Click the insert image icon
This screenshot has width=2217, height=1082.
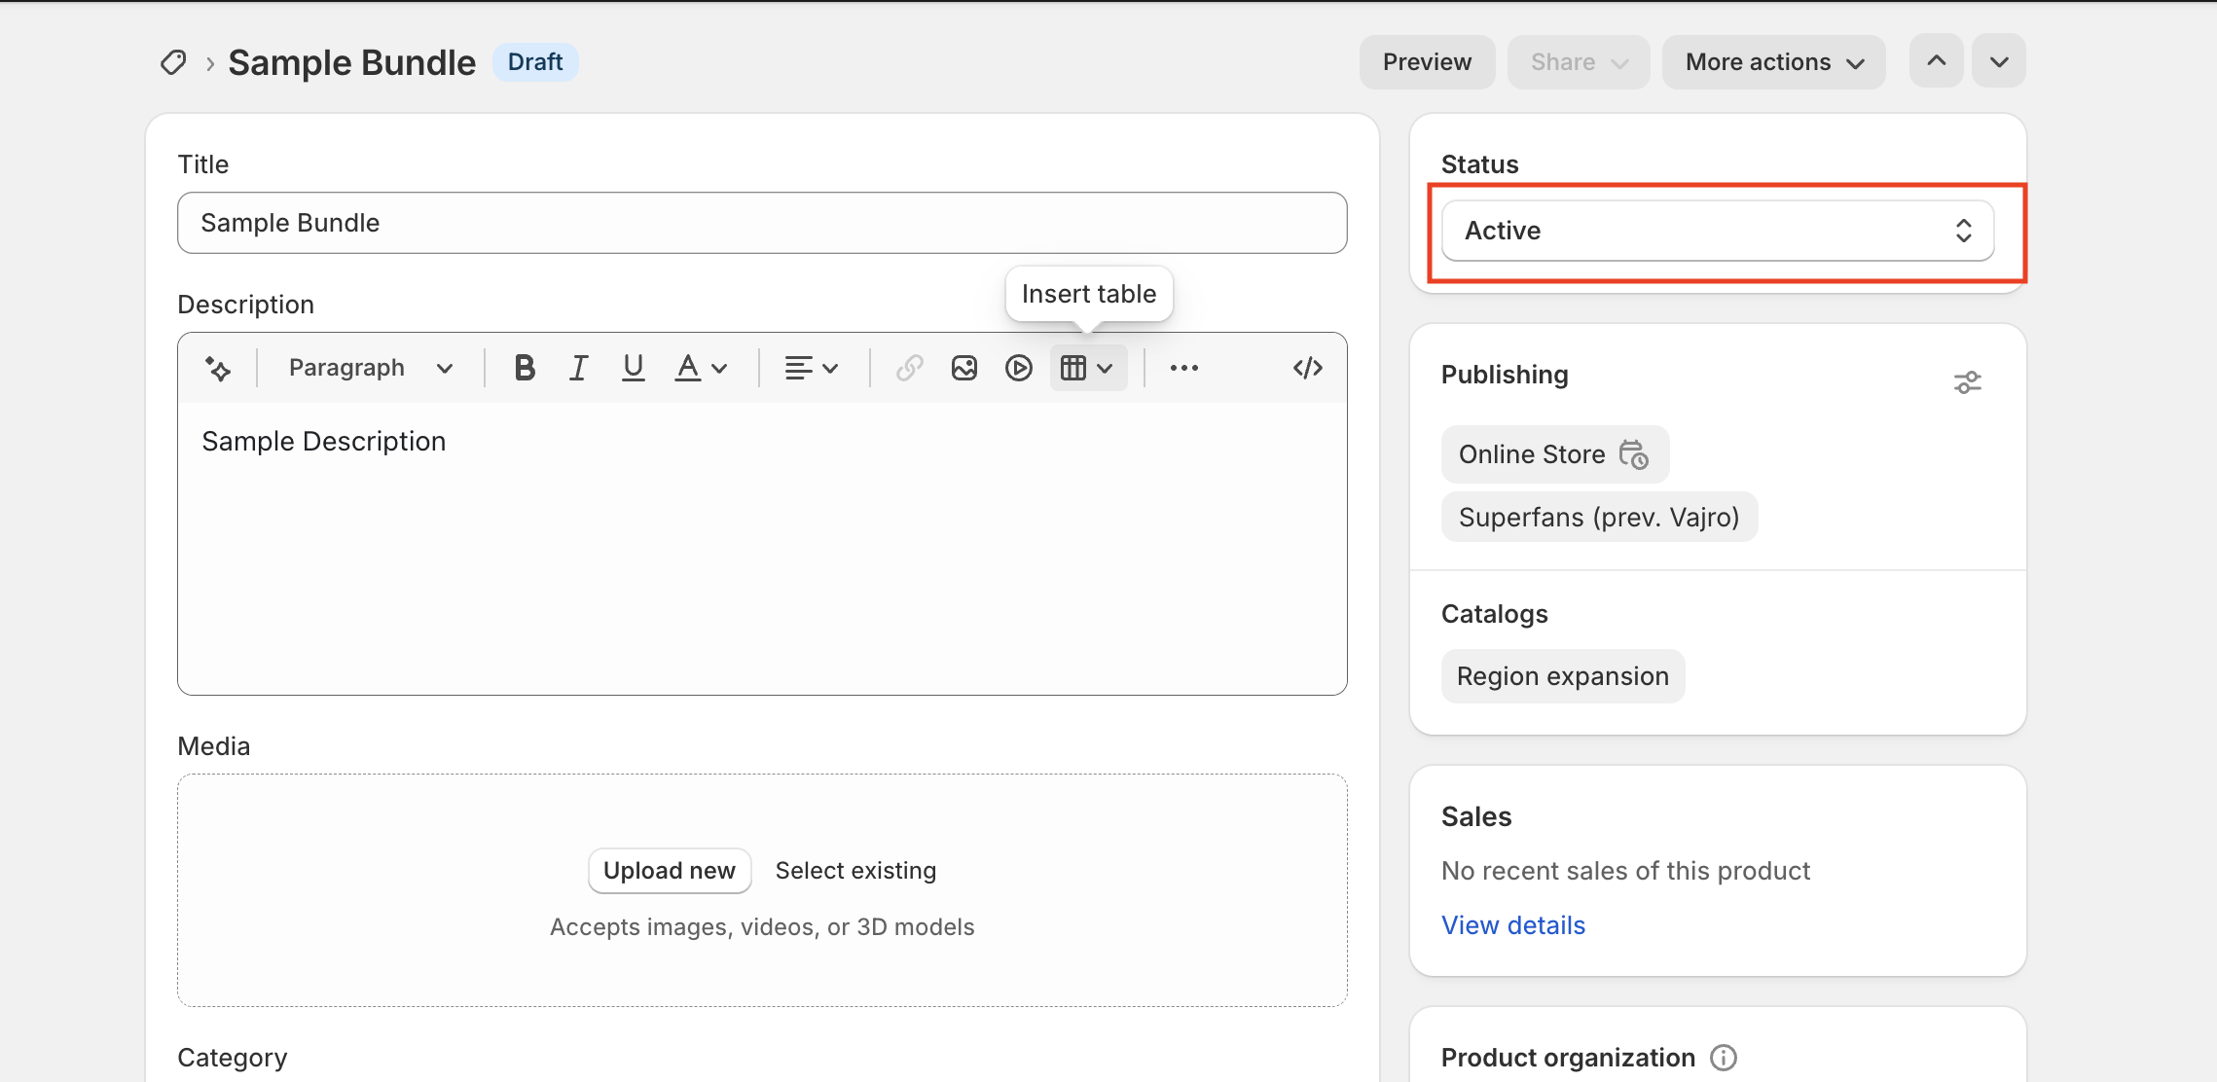[963, 368]
